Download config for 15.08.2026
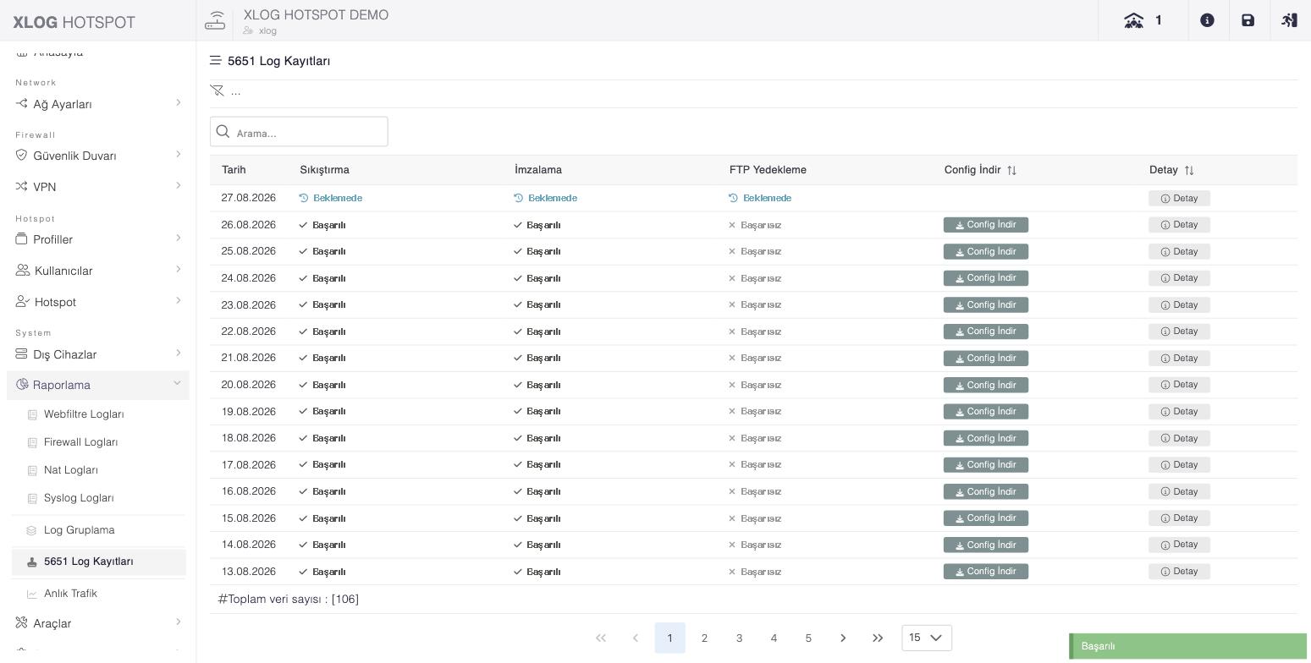 [x=986, y=518]
